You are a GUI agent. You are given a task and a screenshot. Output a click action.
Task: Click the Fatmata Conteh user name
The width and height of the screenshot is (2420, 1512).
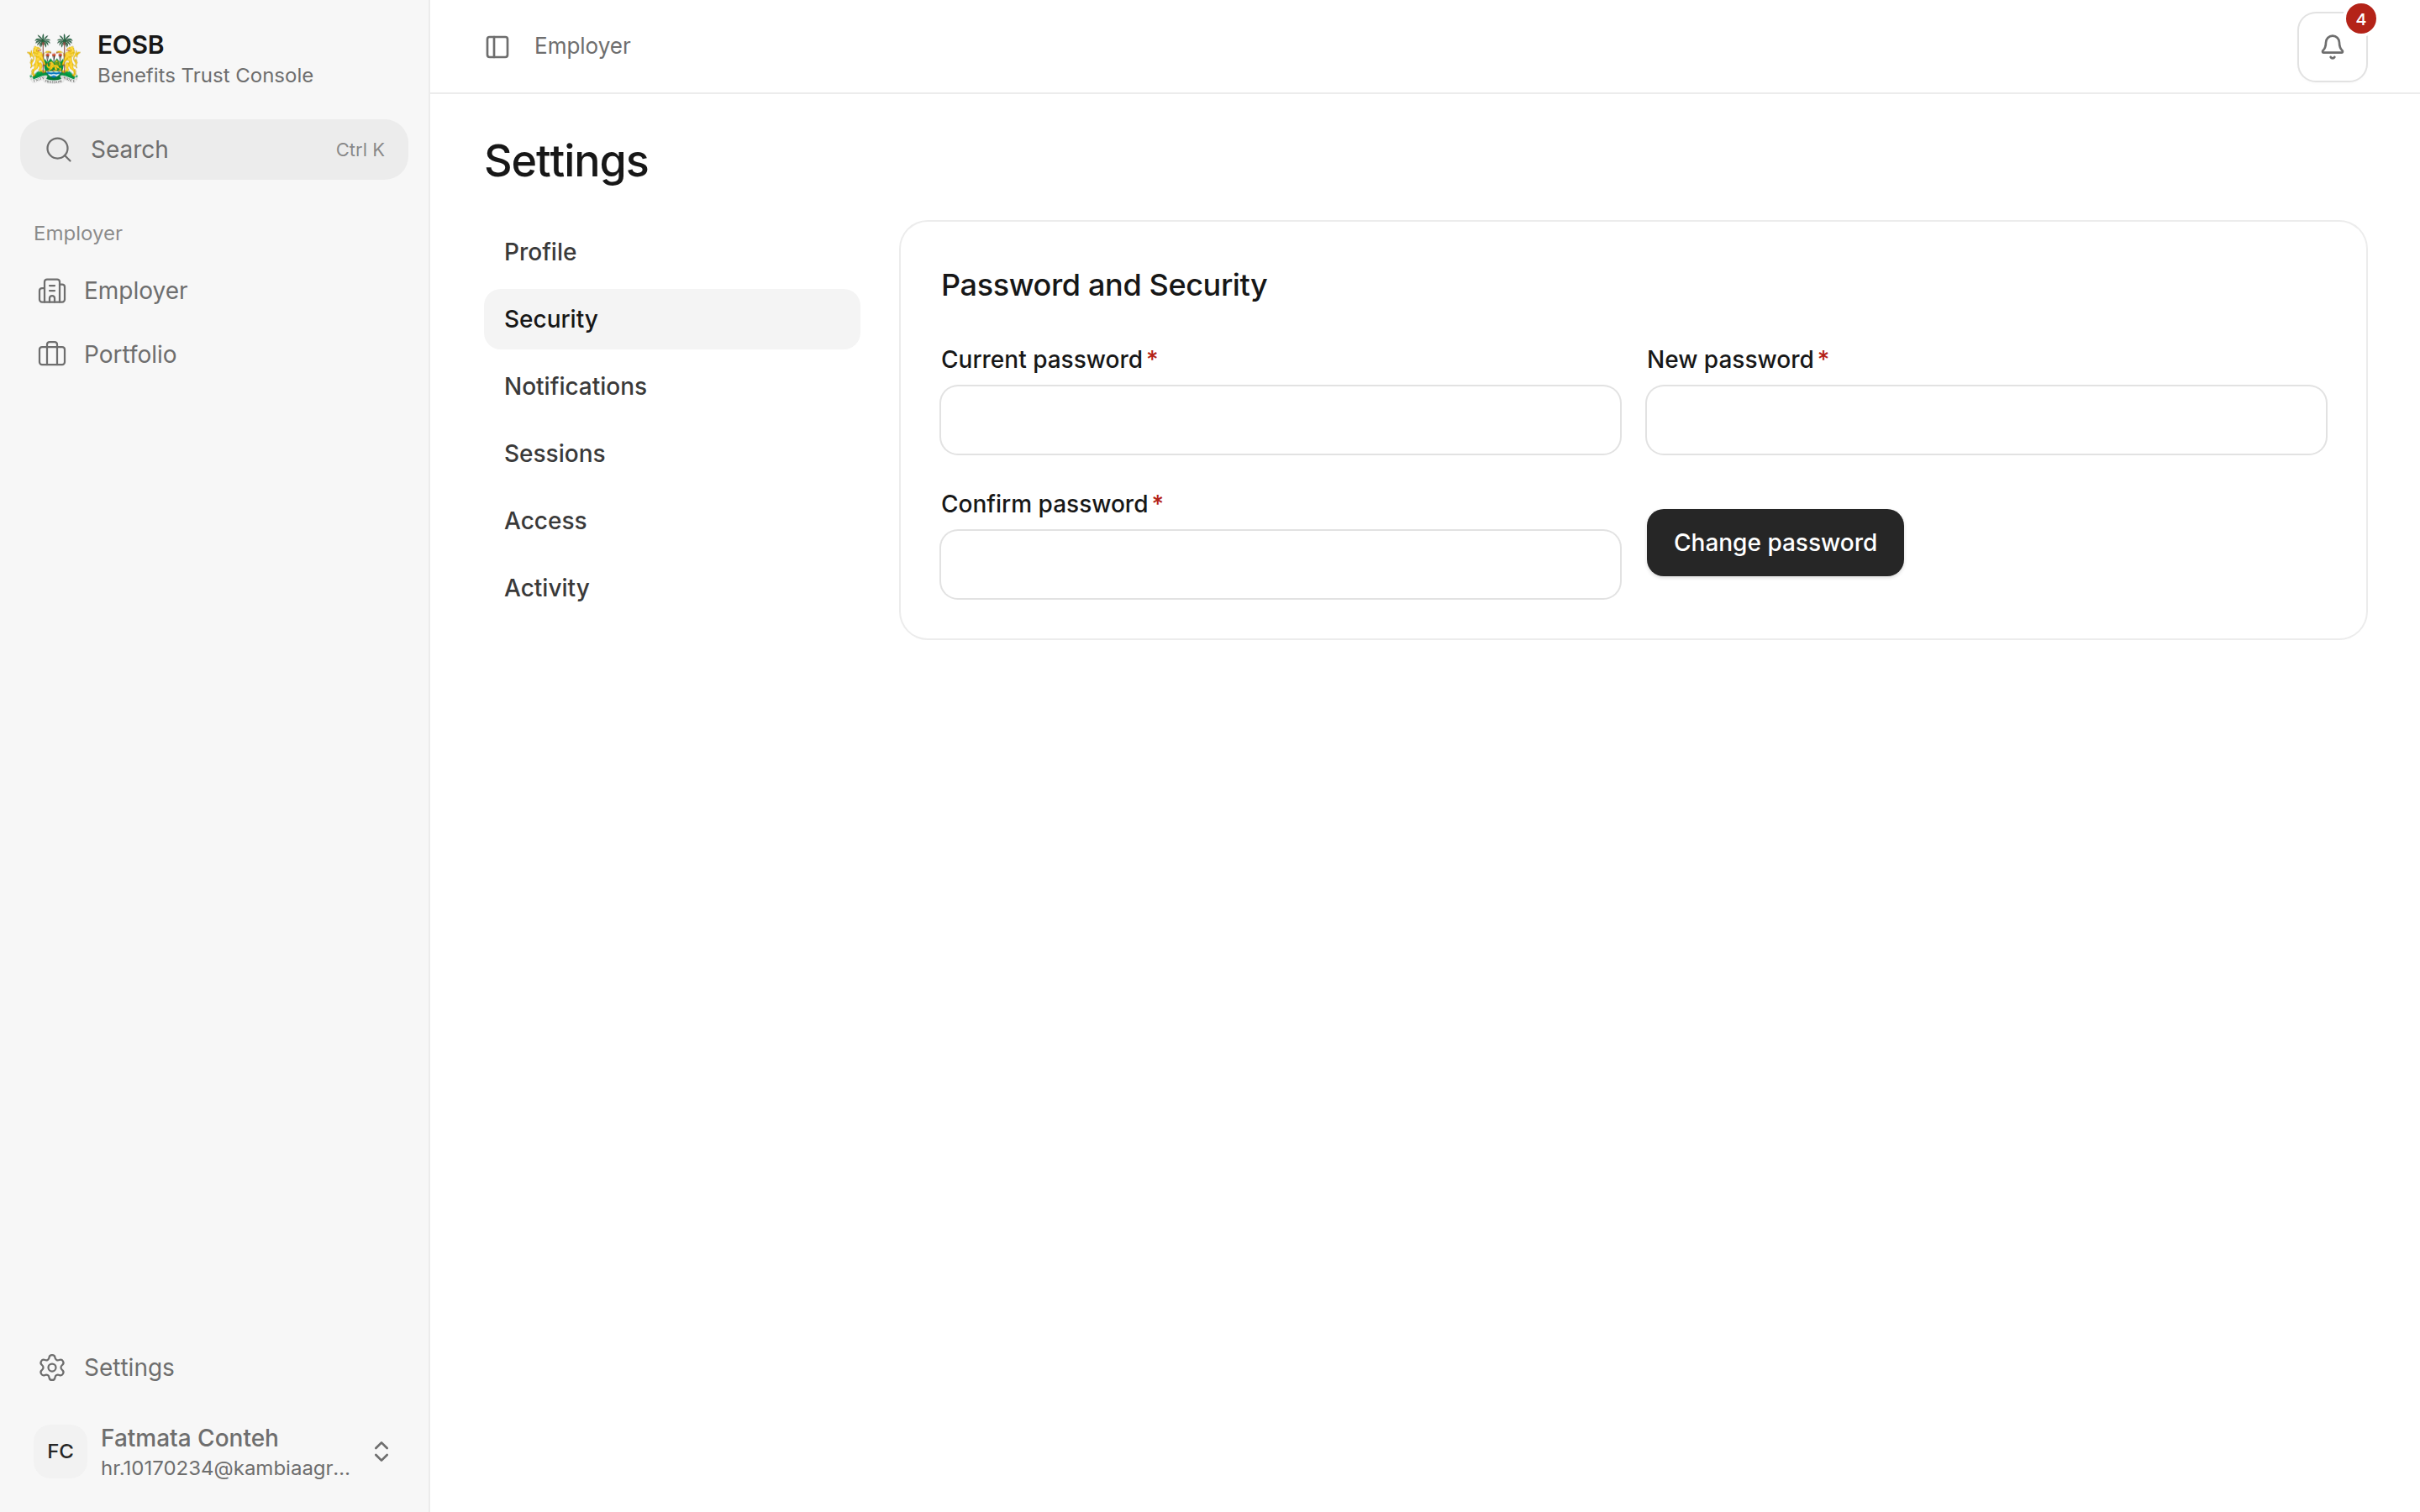[x=189, y=1438]
